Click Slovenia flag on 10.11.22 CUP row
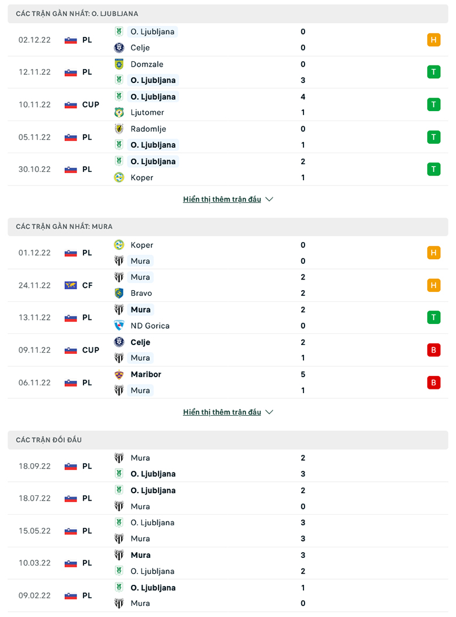456x617 pixels. click(x=71, y=105)
